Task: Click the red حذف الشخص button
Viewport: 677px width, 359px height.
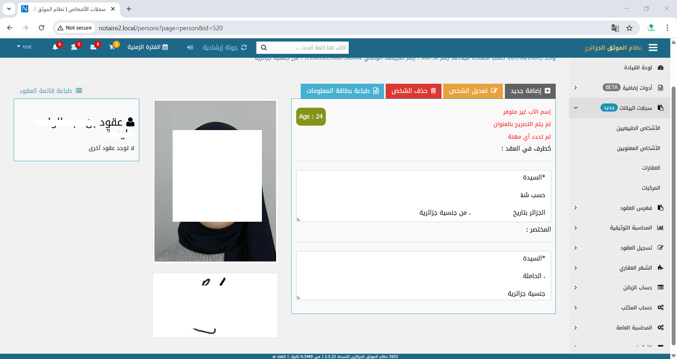Action: click(x=413, y=91)
